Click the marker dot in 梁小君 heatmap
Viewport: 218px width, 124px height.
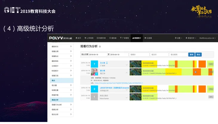(196, 72)
